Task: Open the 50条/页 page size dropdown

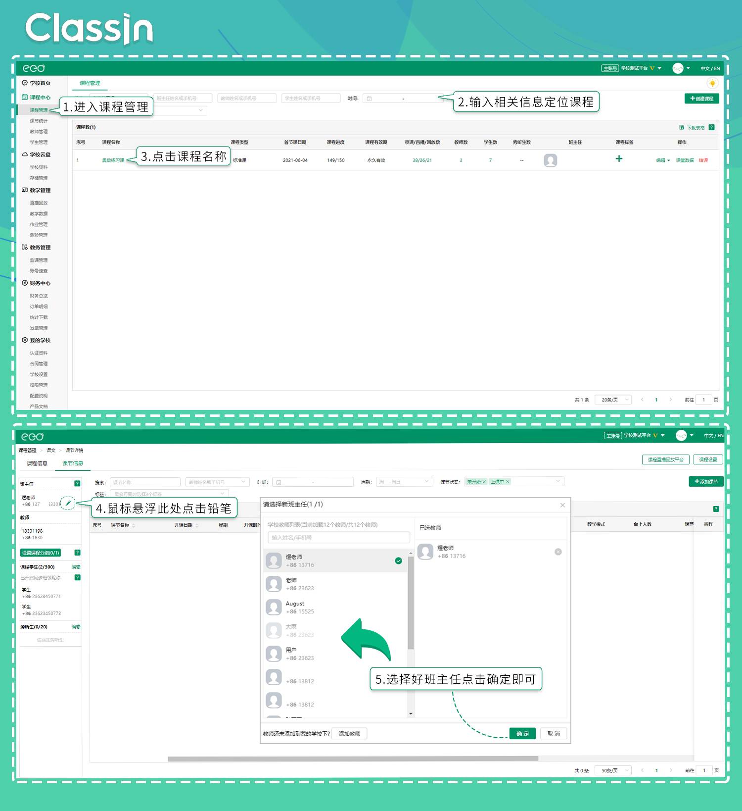Action: click(x=613, y=770)
